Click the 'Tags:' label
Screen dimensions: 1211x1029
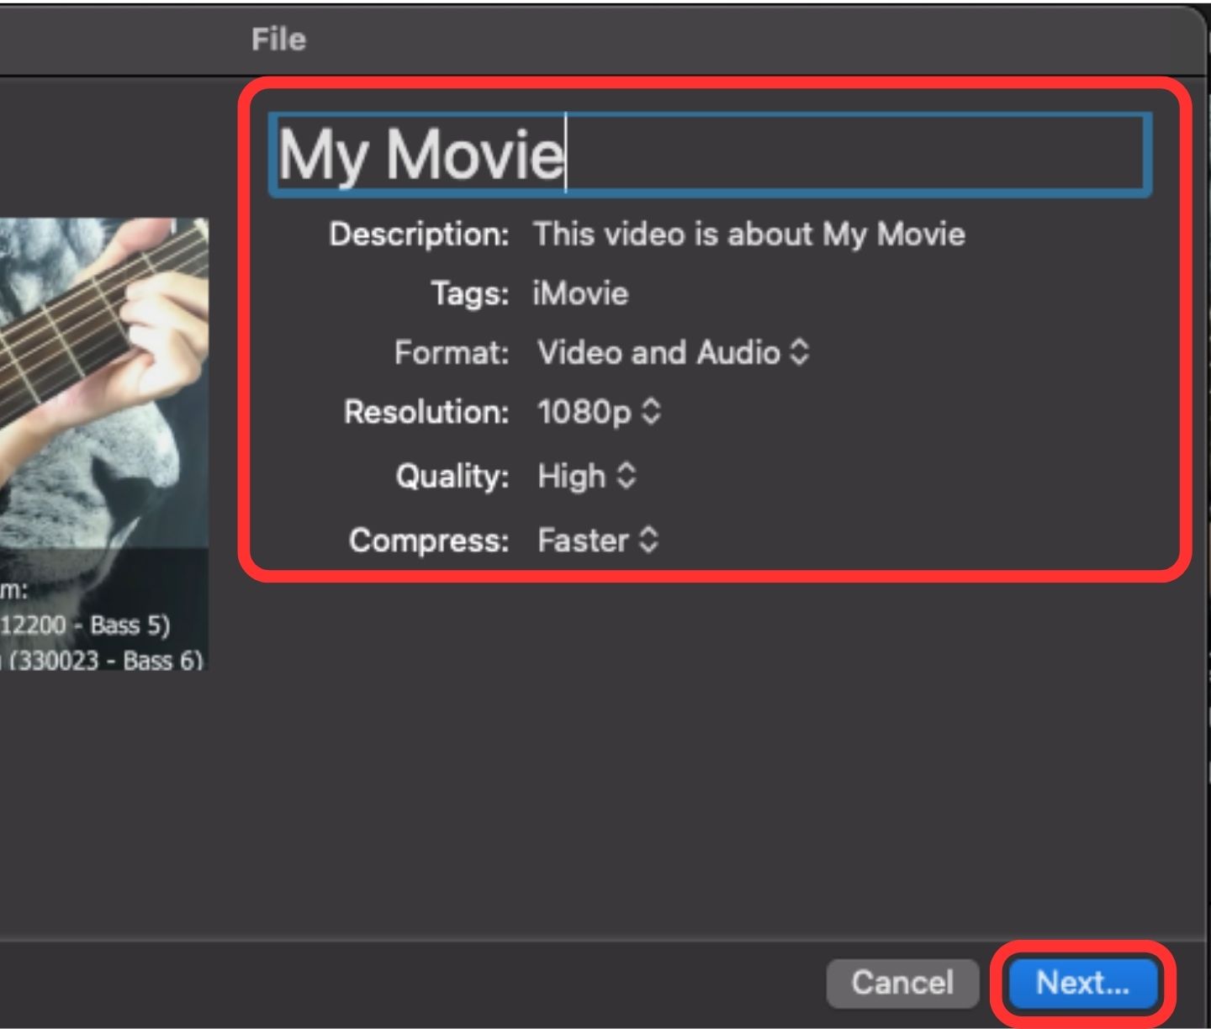(x=470, y=293)
